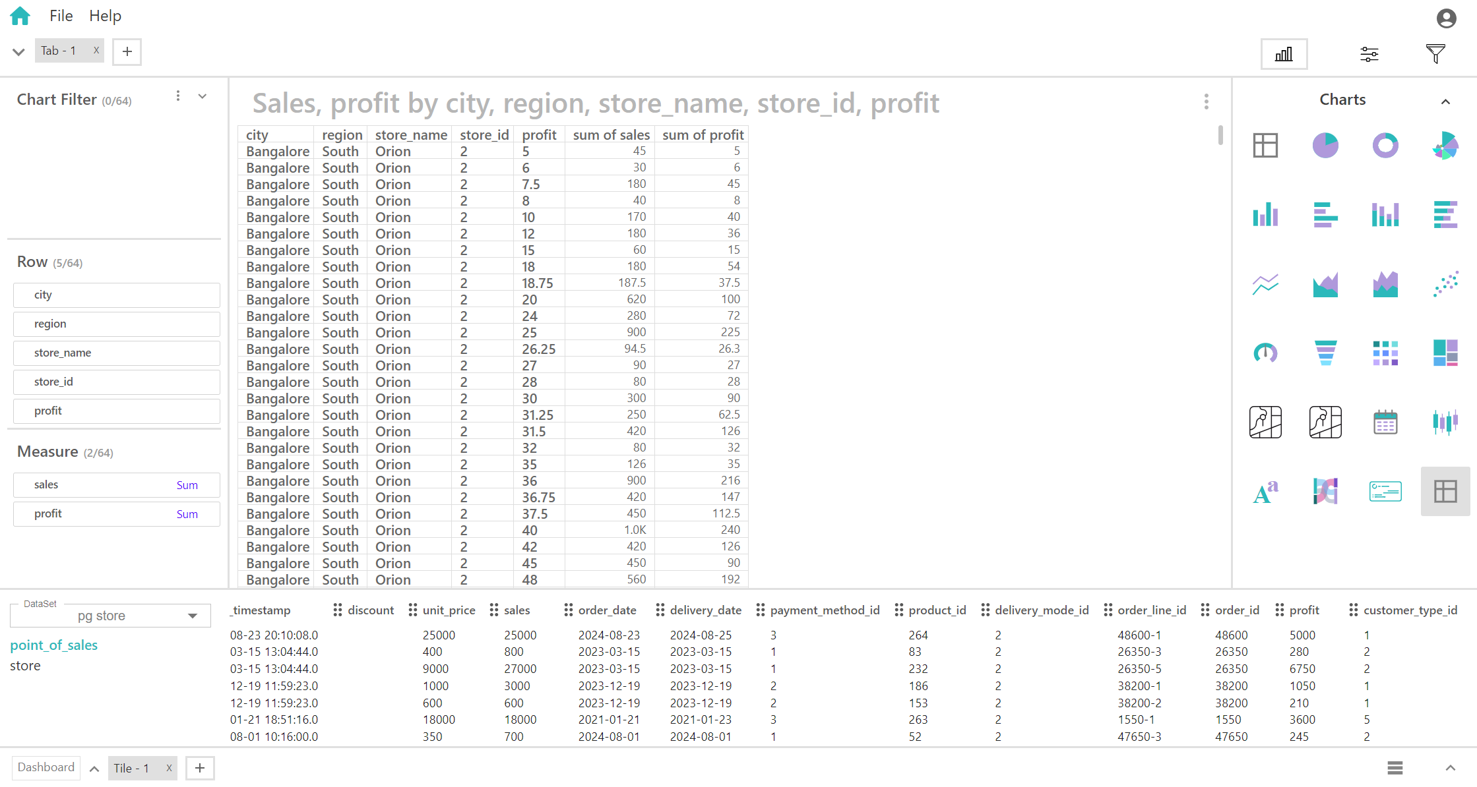1477x787 pixels.
Task: Add a new tab with plus button
Action: pyautogui.click(x=127, y=51)
